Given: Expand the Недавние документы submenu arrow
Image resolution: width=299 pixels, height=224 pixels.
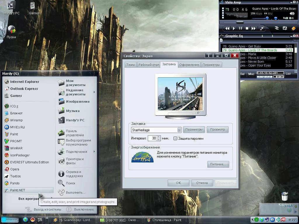Looking at the screenshot, I should coord(94,92).
